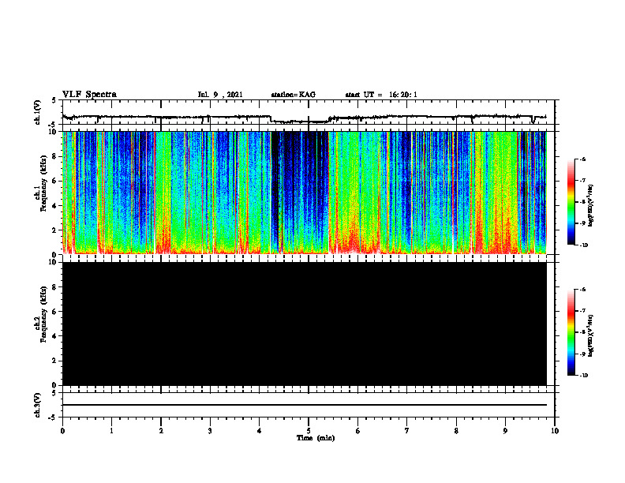
Task: Click the ch.2 color scale bar
Action: (571, 332)
